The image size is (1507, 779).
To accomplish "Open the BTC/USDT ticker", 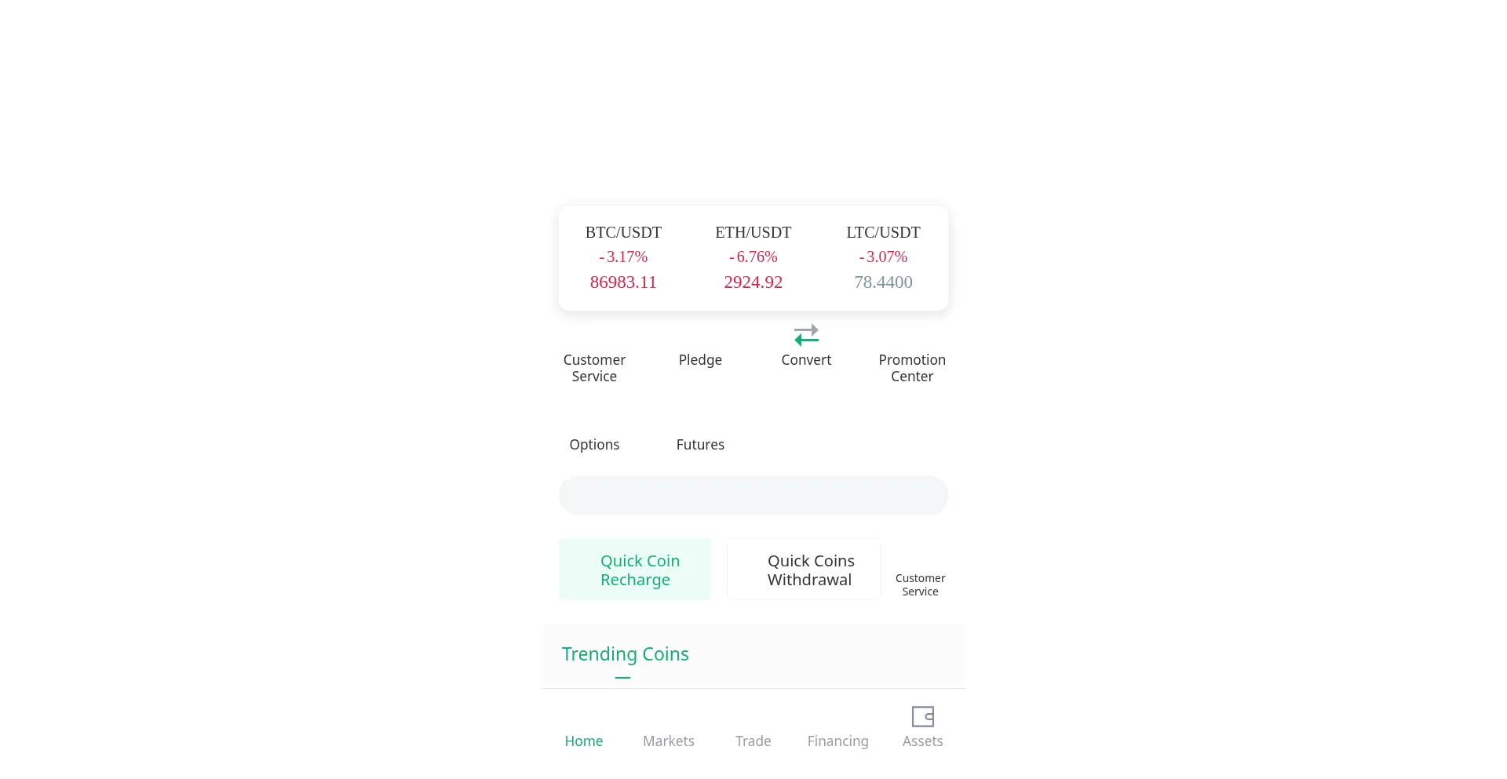I will click(x=623, y=232).
